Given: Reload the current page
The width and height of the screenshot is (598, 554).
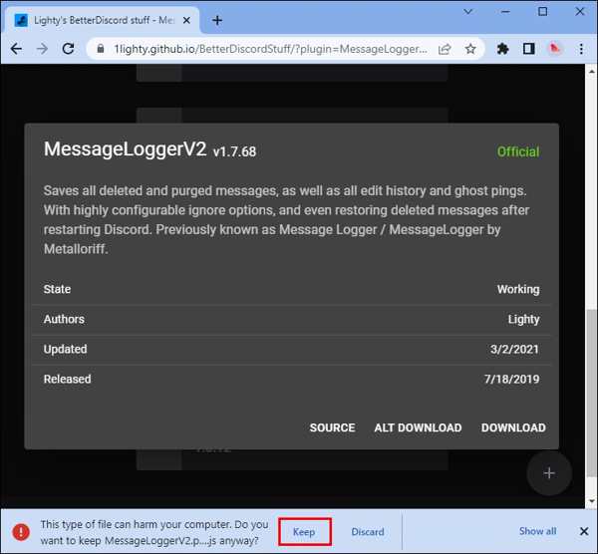Looking at the screenshot, I should click(x=68, y=49).
